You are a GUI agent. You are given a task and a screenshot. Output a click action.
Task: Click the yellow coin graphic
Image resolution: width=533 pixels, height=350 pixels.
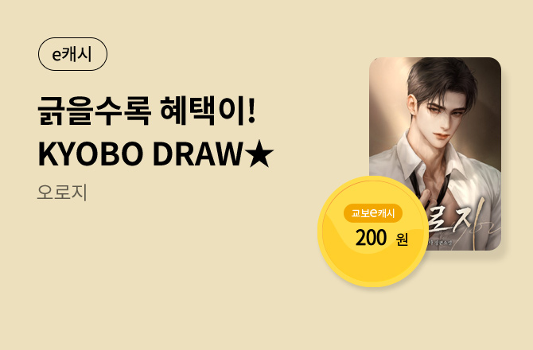373,231
